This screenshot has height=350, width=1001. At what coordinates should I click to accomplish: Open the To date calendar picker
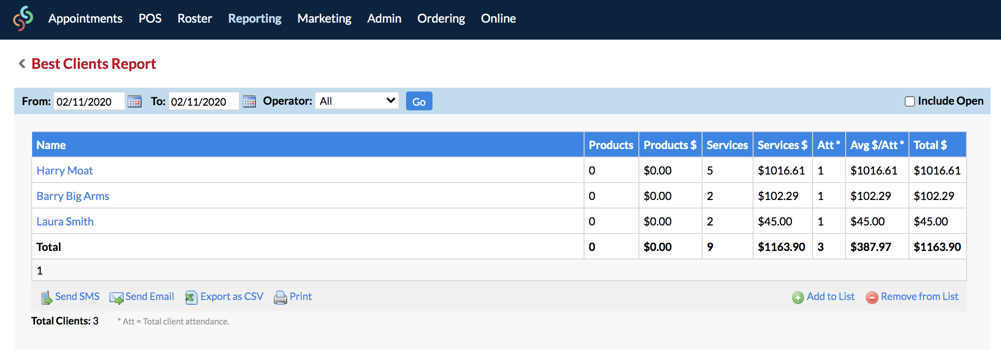[x=249, y=101]
